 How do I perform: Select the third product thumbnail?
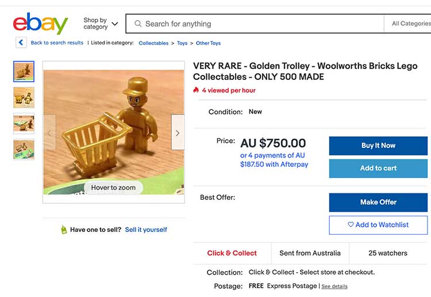coord(24,123)
